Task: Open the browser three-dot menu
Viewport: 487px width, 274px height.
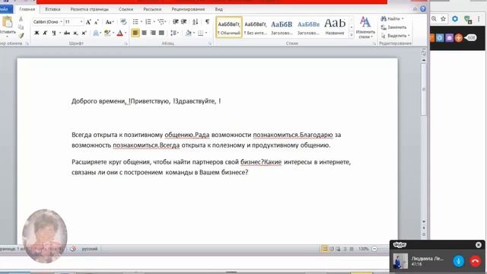Action: [479, 19]
